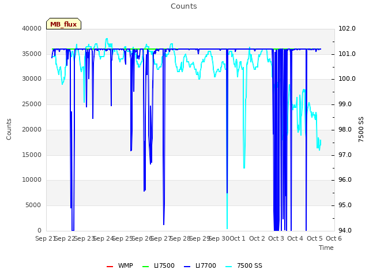Click the 35000 y-axis tick label

(x=32, y=54)
